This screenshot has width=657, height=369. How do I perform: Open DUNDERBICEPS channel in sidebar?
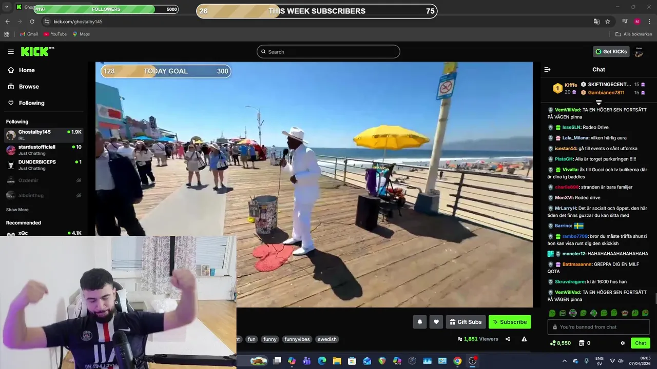pyautogui.click(x=44, y=165)
